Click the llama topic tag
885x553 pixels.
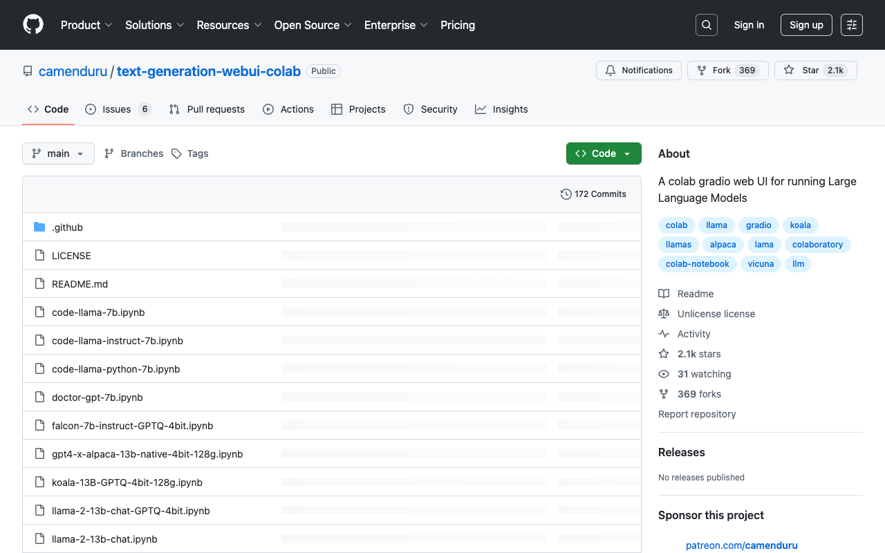[x=717, y=225]
